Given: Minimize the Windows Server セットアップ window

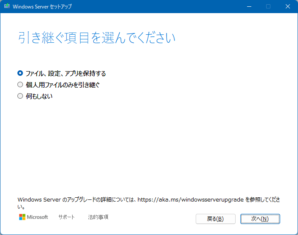Looking at the screenshot, I should (249, 6).
